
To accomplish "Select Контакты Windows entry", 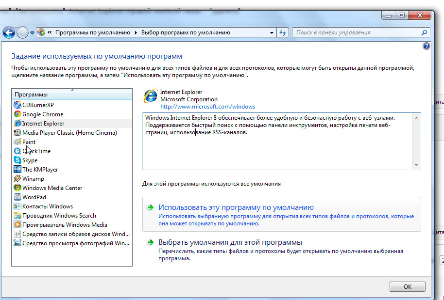I will pos(72,206).
